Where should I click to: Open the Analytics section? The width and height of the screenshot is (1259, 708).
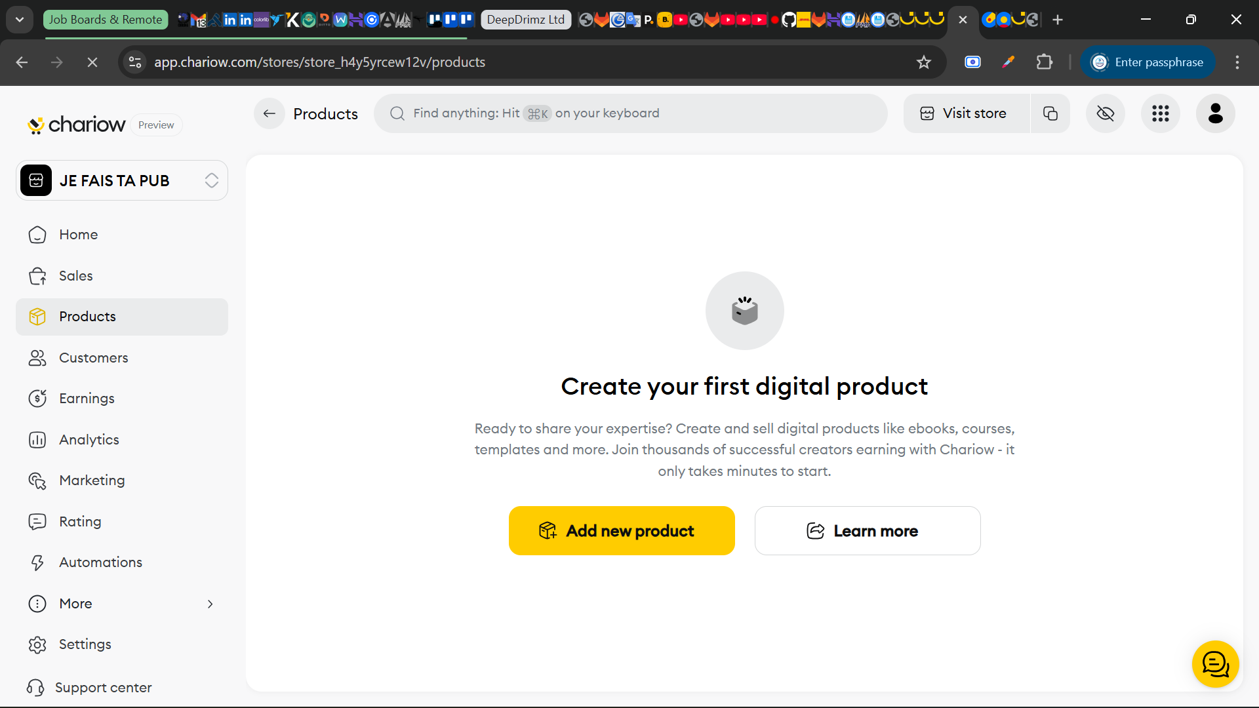89,439
